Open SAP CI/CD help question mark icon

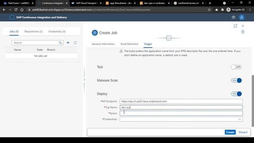click(233, 17)
